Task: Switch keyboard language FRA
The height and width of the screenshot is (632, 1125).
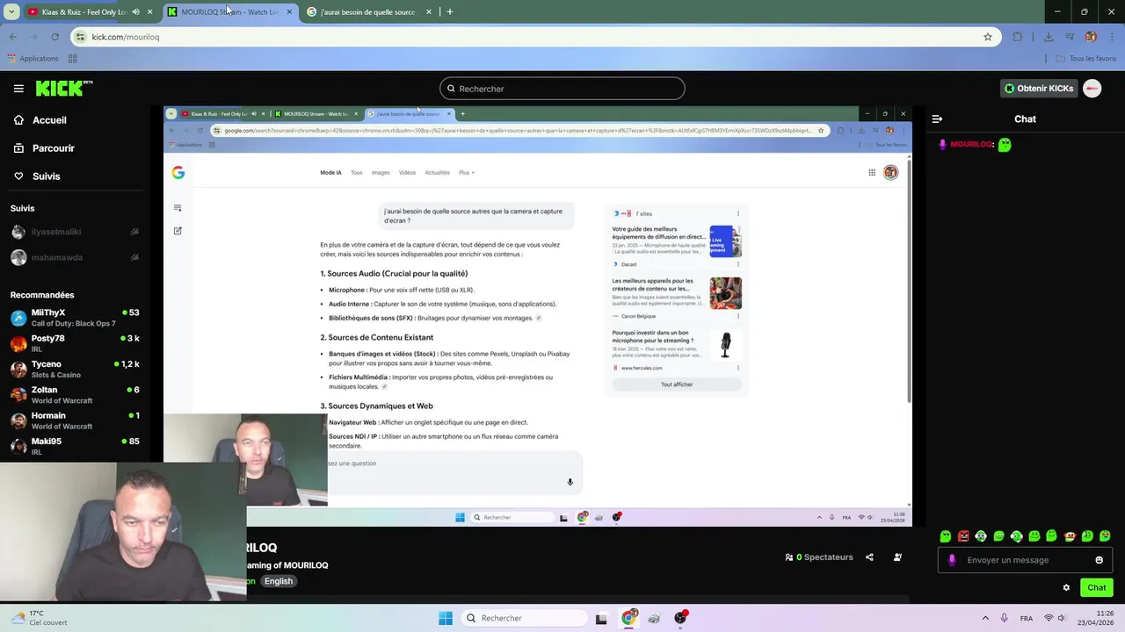Action: [x=1027, y=618]
